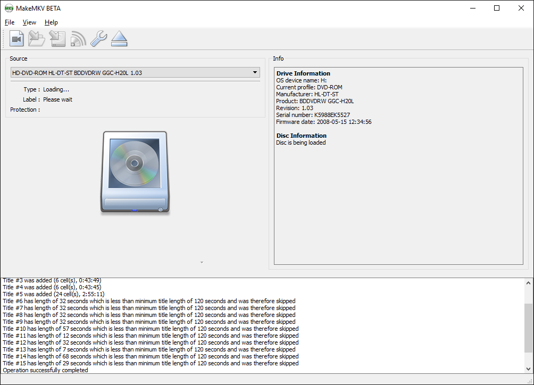Click the Open disc folder icon
Image resolution: width=534 pixels, height=385 pixels.
point(37,39)
